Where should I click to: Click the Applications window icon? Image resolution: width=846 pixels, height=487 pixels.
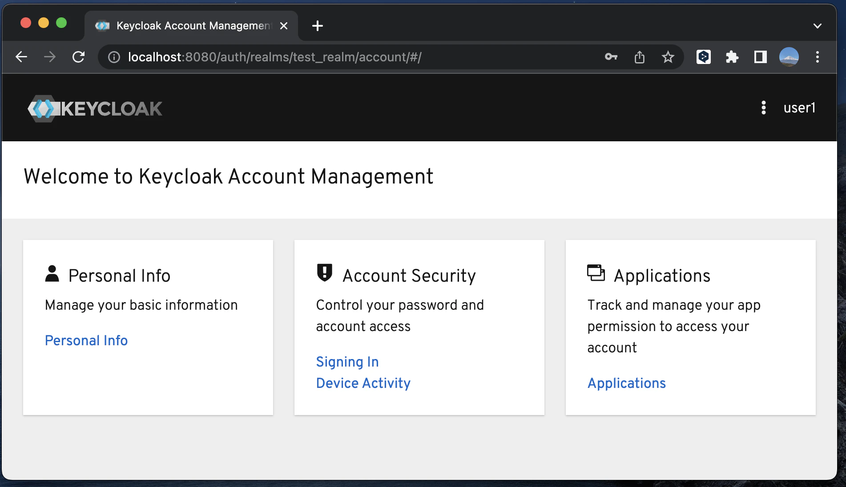coord(596,273)
